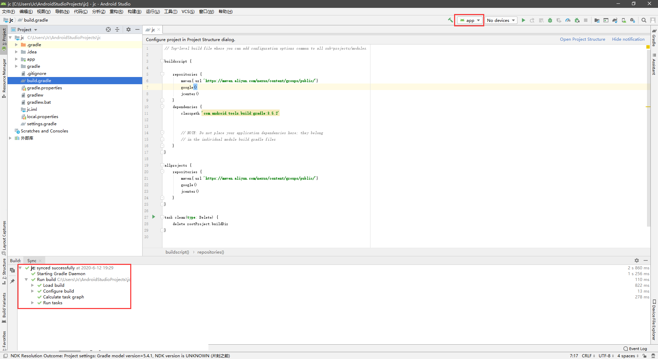Click the Pin tab icon in Build panel

click(x=12, y=281)
